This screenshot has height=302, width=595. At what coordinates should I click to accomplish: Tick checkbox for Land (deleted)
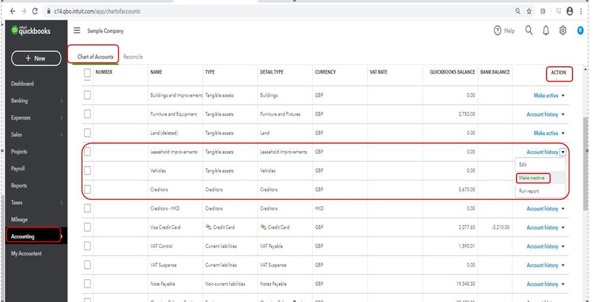(87, 133)
